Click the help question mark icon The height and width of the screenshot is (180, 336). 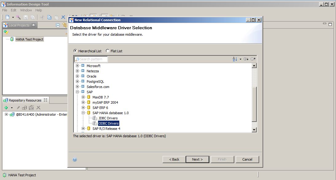tap(75, 159)
